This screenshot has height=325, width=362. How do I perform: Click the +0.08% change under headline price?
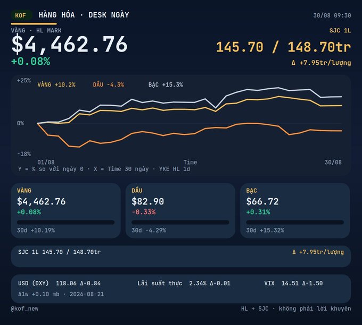point(30,62)
